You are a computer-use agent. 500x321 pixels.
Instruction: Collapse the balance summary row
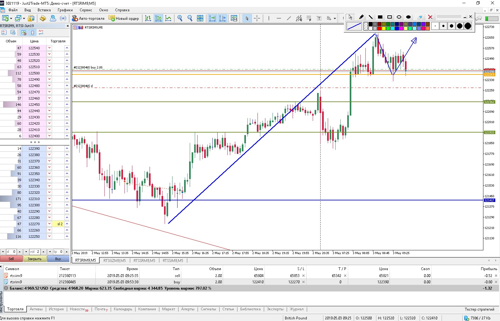6,288
